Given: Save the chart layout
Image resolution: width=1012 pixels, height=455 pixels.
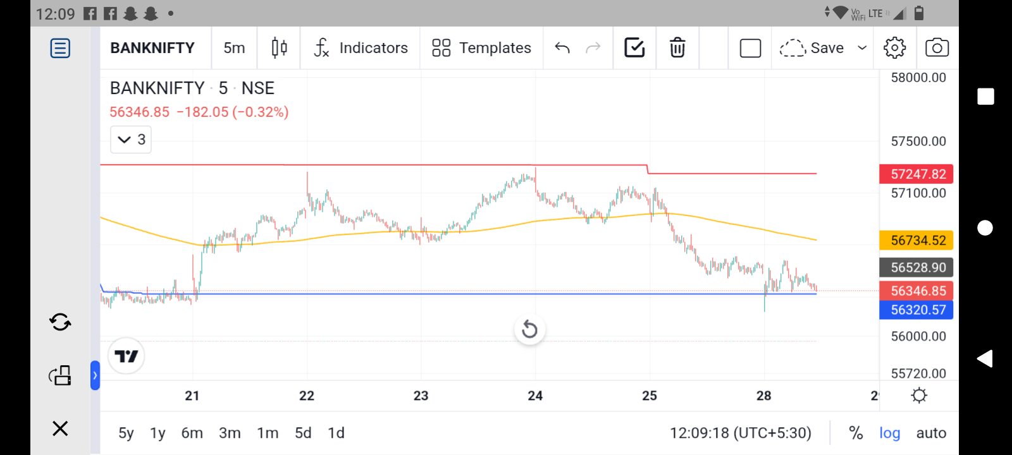Looking at the screenshot, I should coord(812,48).
